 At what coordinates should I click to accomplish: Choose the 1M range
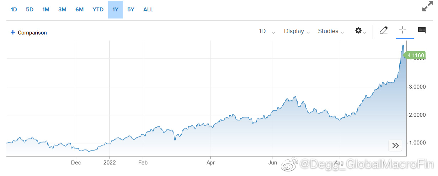point(46,10)
